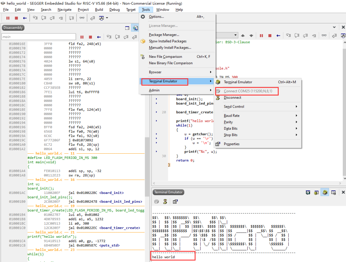Click Disconnect in the Terminal Emulator submenu
346x262 pixels.
pos(233,98)
